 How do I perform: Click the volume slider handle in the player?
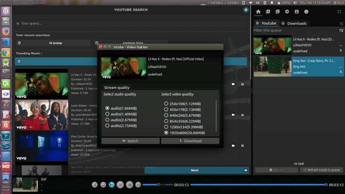(x=158, y=185)
